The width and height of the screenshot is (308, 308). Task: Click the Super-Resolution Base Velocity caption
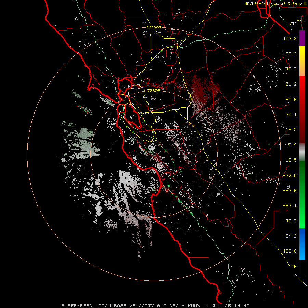click(x=155, y=306)
